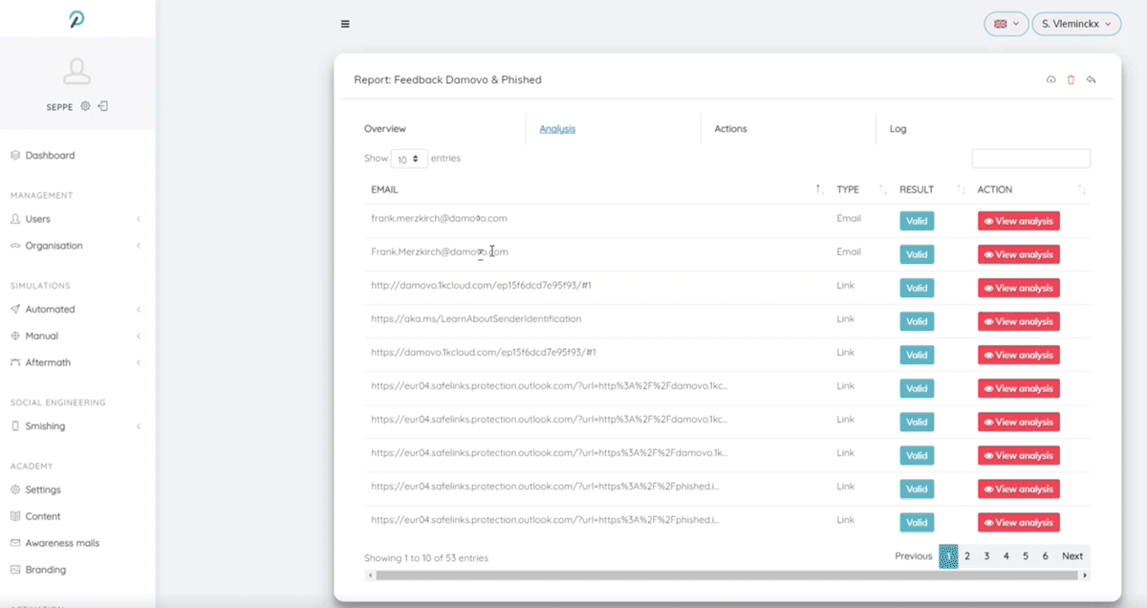Sort table by the ACTION column arrows

pos(1082,189)
